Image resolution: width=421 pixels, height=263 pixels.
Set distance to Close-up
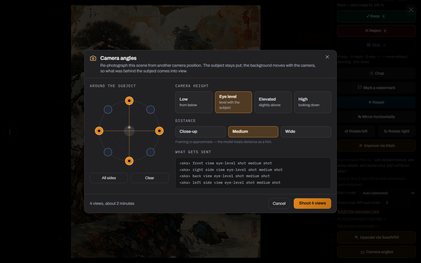(x=200, y=132)
